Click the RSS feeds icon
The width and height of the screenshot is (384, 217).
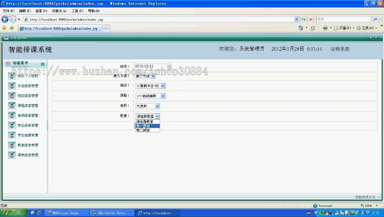click(313, 28)
